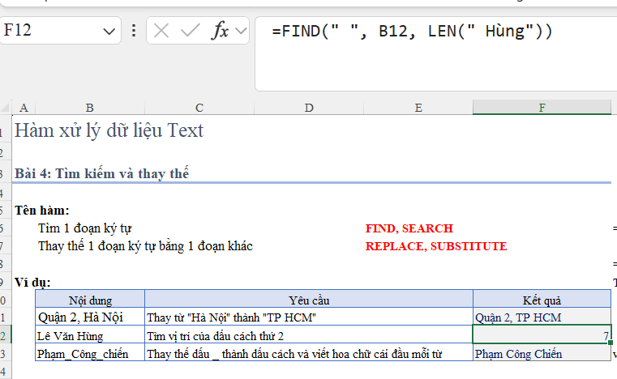The image size is (617, 379).
Task: Open the dropdown arrow next to fx
Action: click(x=241, y=32)
